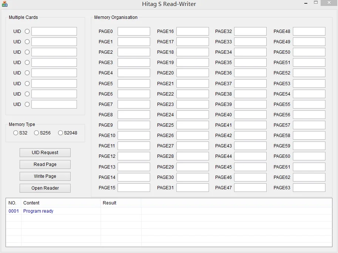This screenshot has width=338, height=253.
Task: Click into the PAGE20 input field
Action: click(193, 73)
